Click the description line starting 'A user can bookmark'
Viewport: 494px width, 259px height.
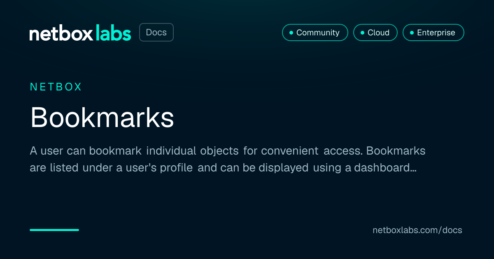(x=228, y=151)
